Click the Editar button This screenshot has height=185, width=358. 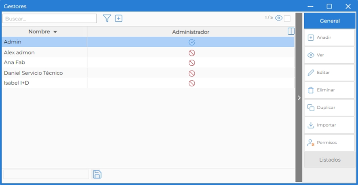329,73
